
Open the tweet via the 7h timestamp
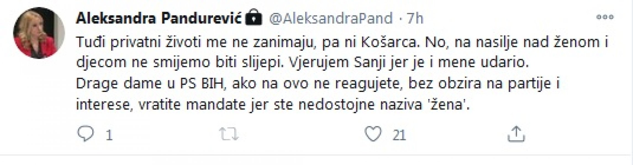point(416,19)
